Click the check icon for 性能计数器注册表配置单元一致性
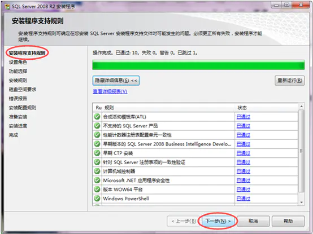This screenshot has height=234, width=313. tap(97, 135)
